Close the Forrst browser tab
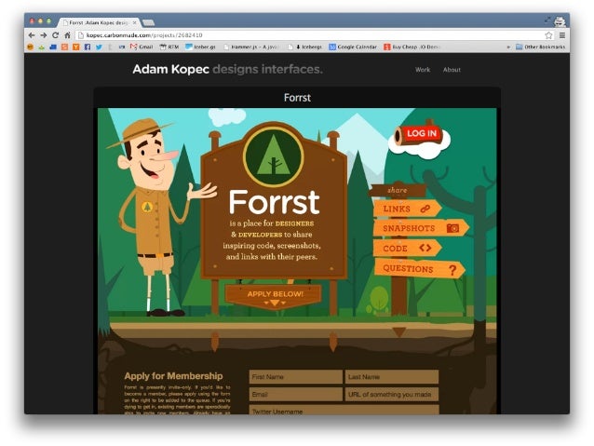Screen dimensions: 594x446 [x=134, y=22]
